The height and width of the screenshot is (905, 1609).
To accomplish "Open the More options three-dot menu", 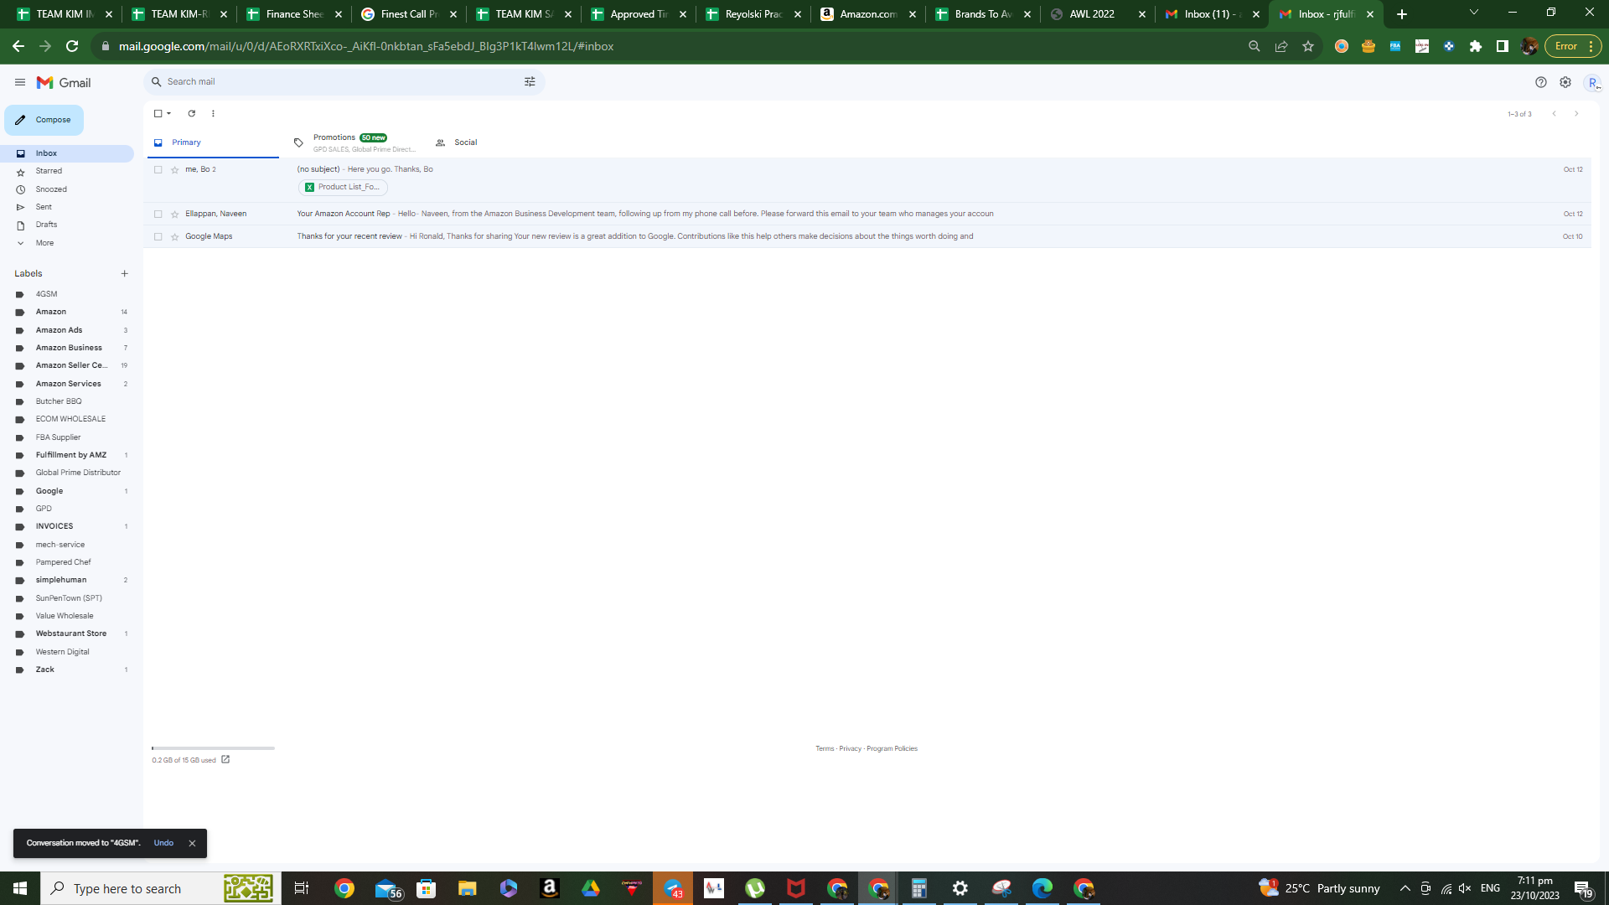I will [x=213, y=114].
